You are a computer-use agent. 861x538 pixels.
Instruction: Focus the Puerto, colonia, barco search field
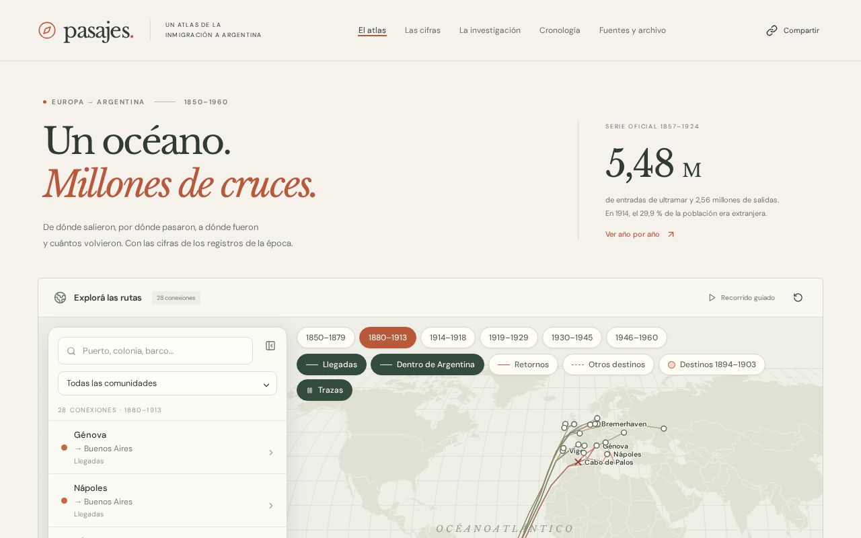(155, 351)
